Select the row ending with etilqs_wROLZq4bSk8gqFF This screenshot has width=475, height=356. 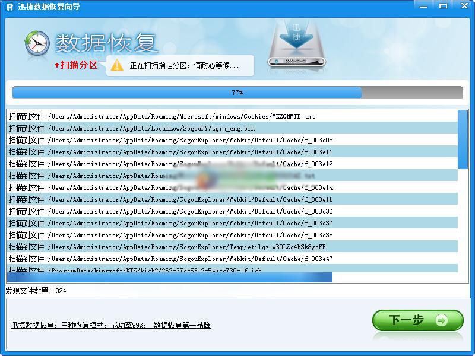point(232,247)
